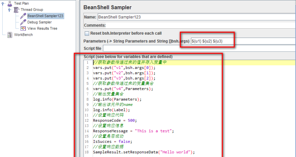Viewport: 296px width, 157px height.
Task: Select the WorkBench tree item
Action: [23, 35]
